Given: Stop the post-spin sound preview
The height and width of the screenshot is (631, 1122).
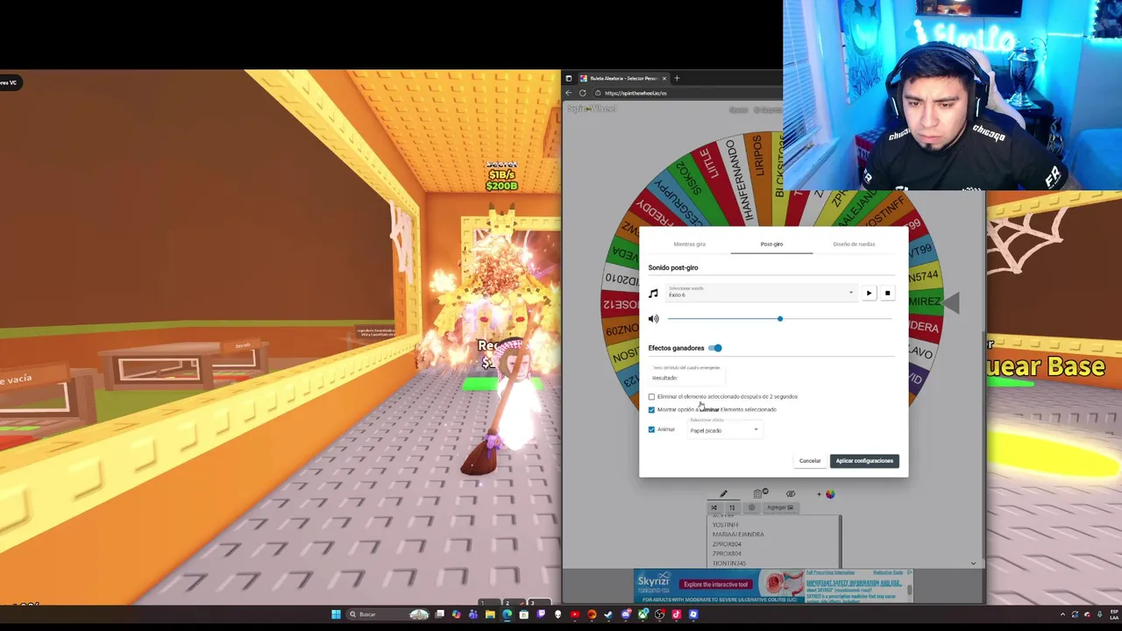Looking at the screenshot, I should (887, 294).
